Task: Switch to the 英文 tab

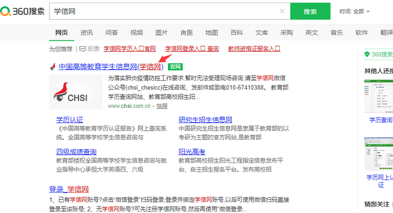Action: pyautogui.click(x=311, y=33)
